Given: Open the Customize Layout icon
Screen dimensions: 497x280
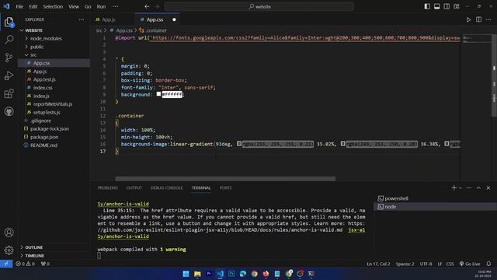Looking at the screenshot, I should [457, 6].
